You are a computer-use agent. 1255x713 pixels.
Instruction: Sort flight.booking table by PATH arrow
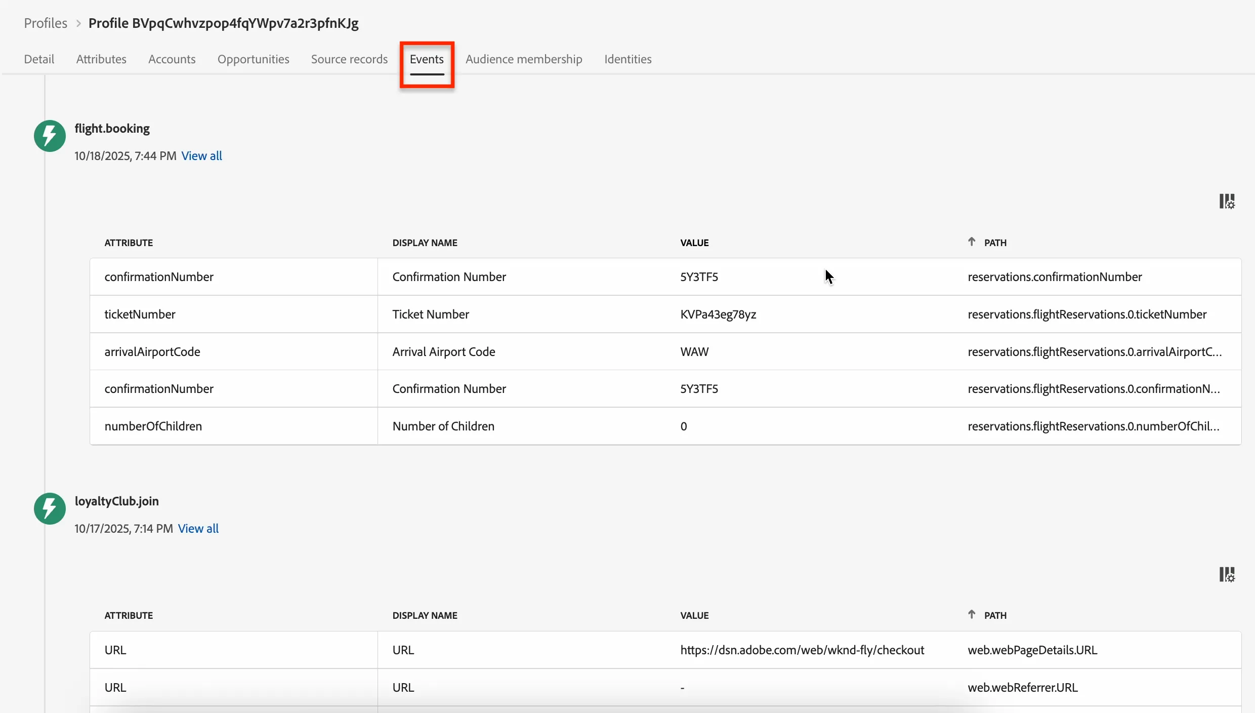972,242
